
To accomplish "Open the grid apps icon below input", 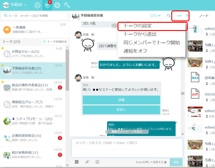I will coord(77,162).
